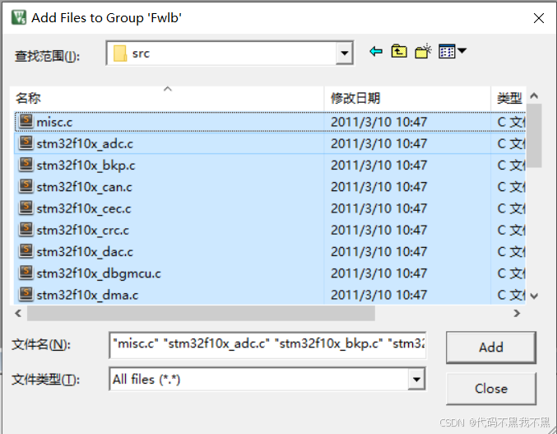The image size is (557, 434).
Task: Click the vertical scrollbar thumb
Action: (x=534, y=135)
